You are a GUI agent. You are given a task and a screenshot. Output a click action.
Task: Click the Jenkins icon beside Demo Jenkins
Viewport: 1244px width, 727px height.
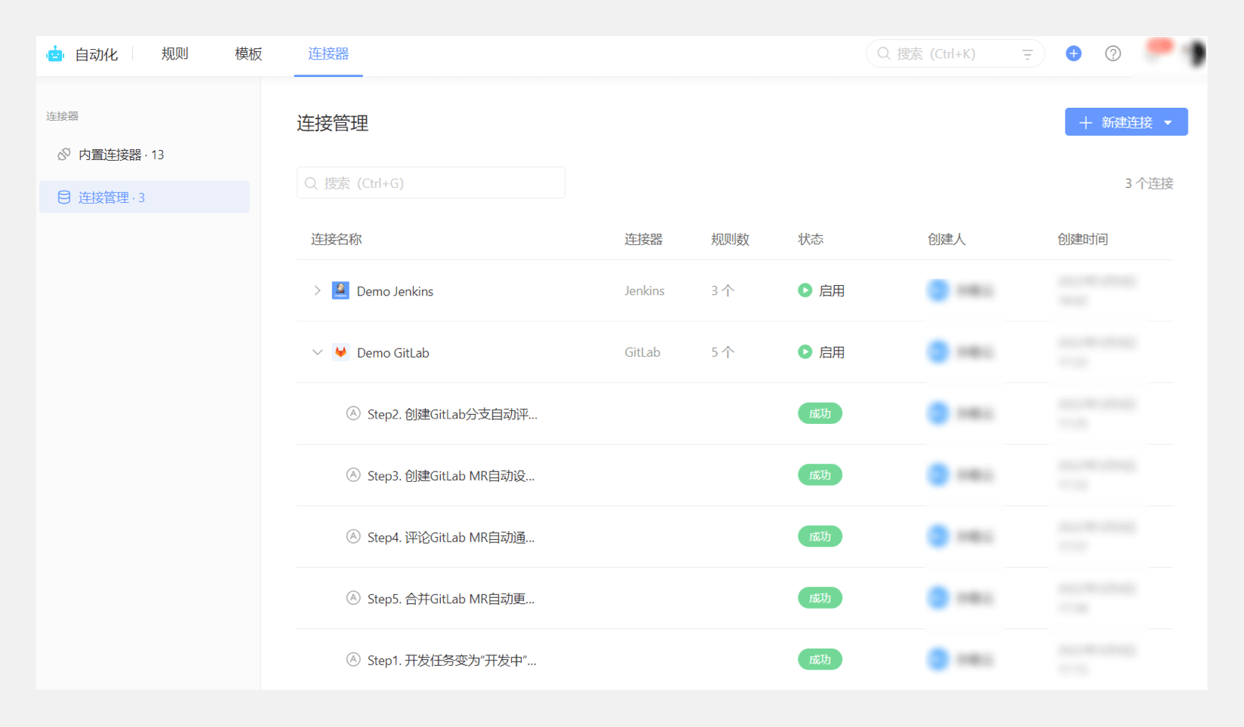[x=340, y=291]
